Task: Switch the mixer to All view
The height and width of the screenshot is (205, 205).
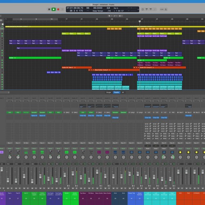Action: (123, 93)
